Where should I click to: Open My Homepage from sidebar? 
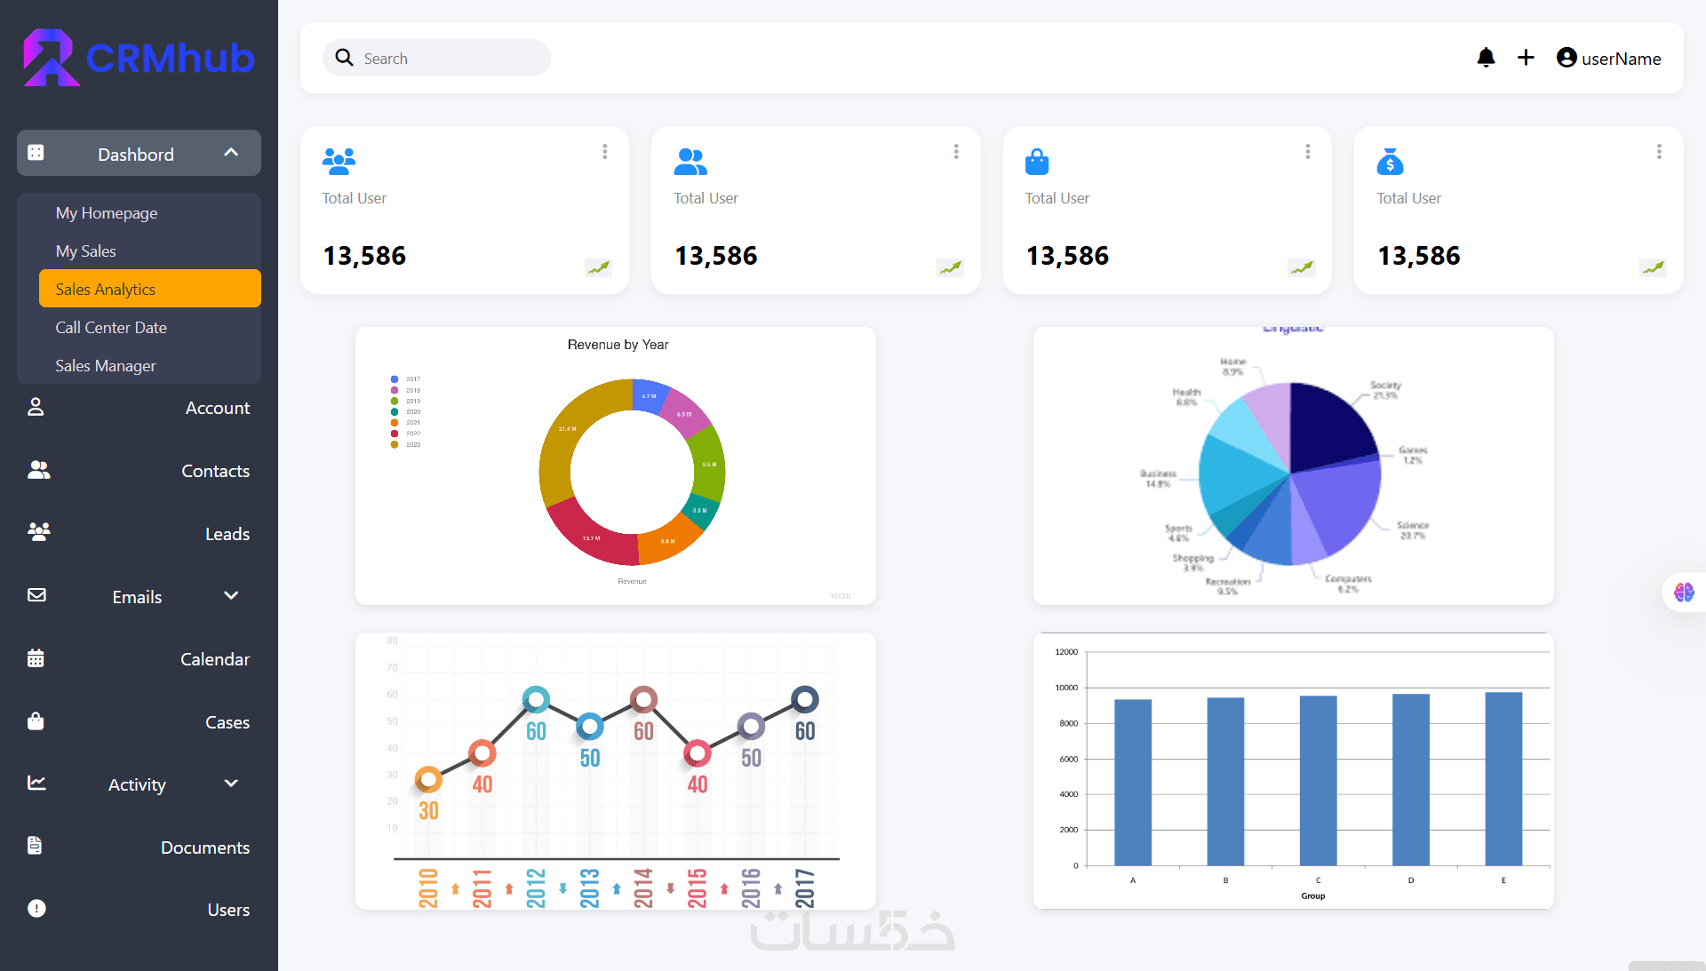point(107,213)
